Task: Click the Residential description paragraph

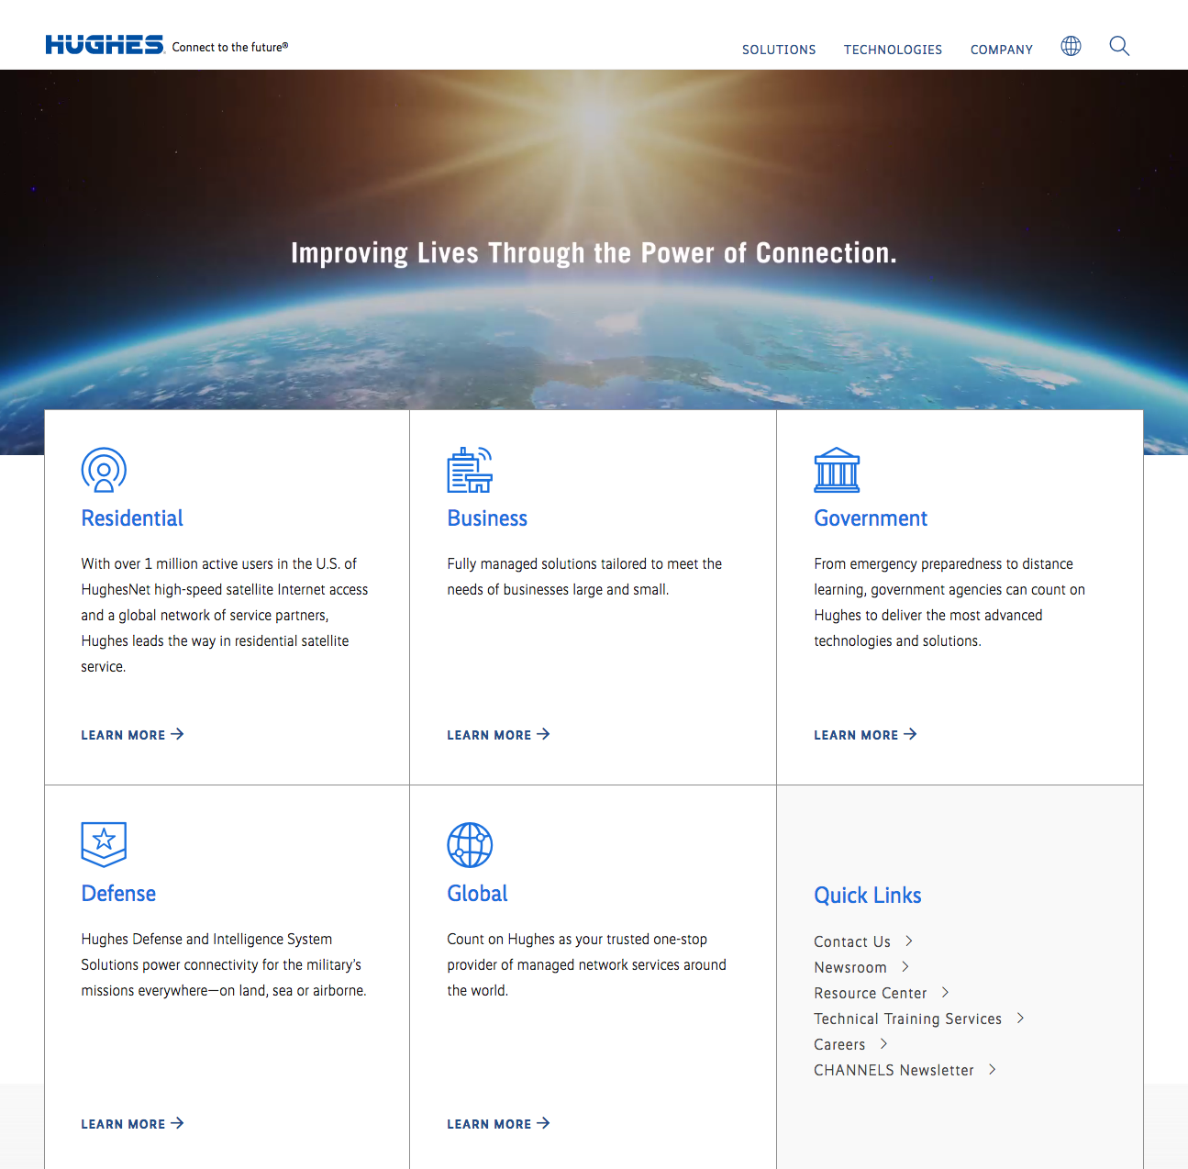Action: click(x=225, y=615)
